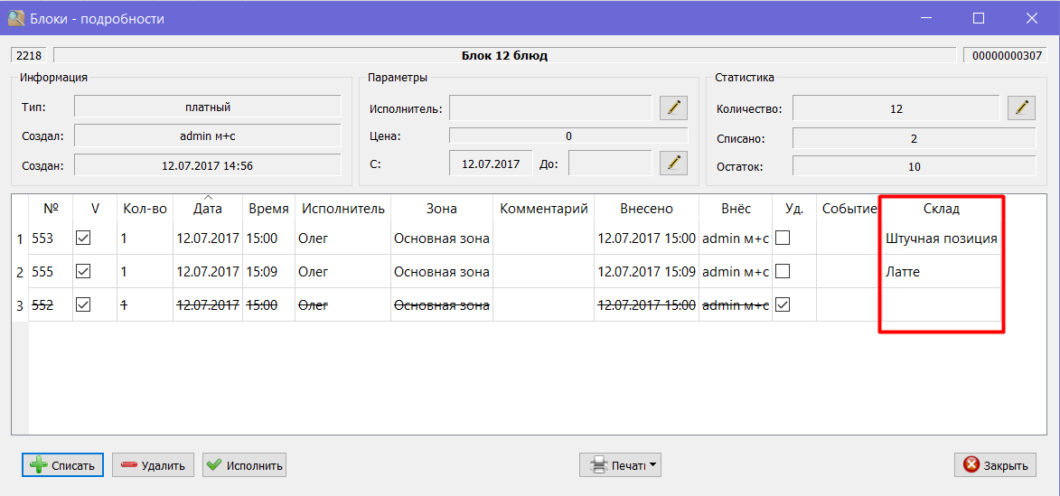Click the Закрыть button
The width and height of the screenshot is (1060, 496).
coord(996,465)
